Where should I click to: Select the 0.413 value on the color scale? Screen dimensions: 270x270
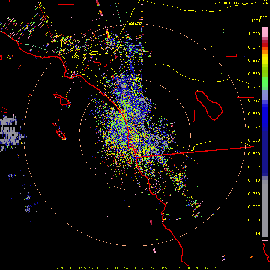click(x=254, y=180)
